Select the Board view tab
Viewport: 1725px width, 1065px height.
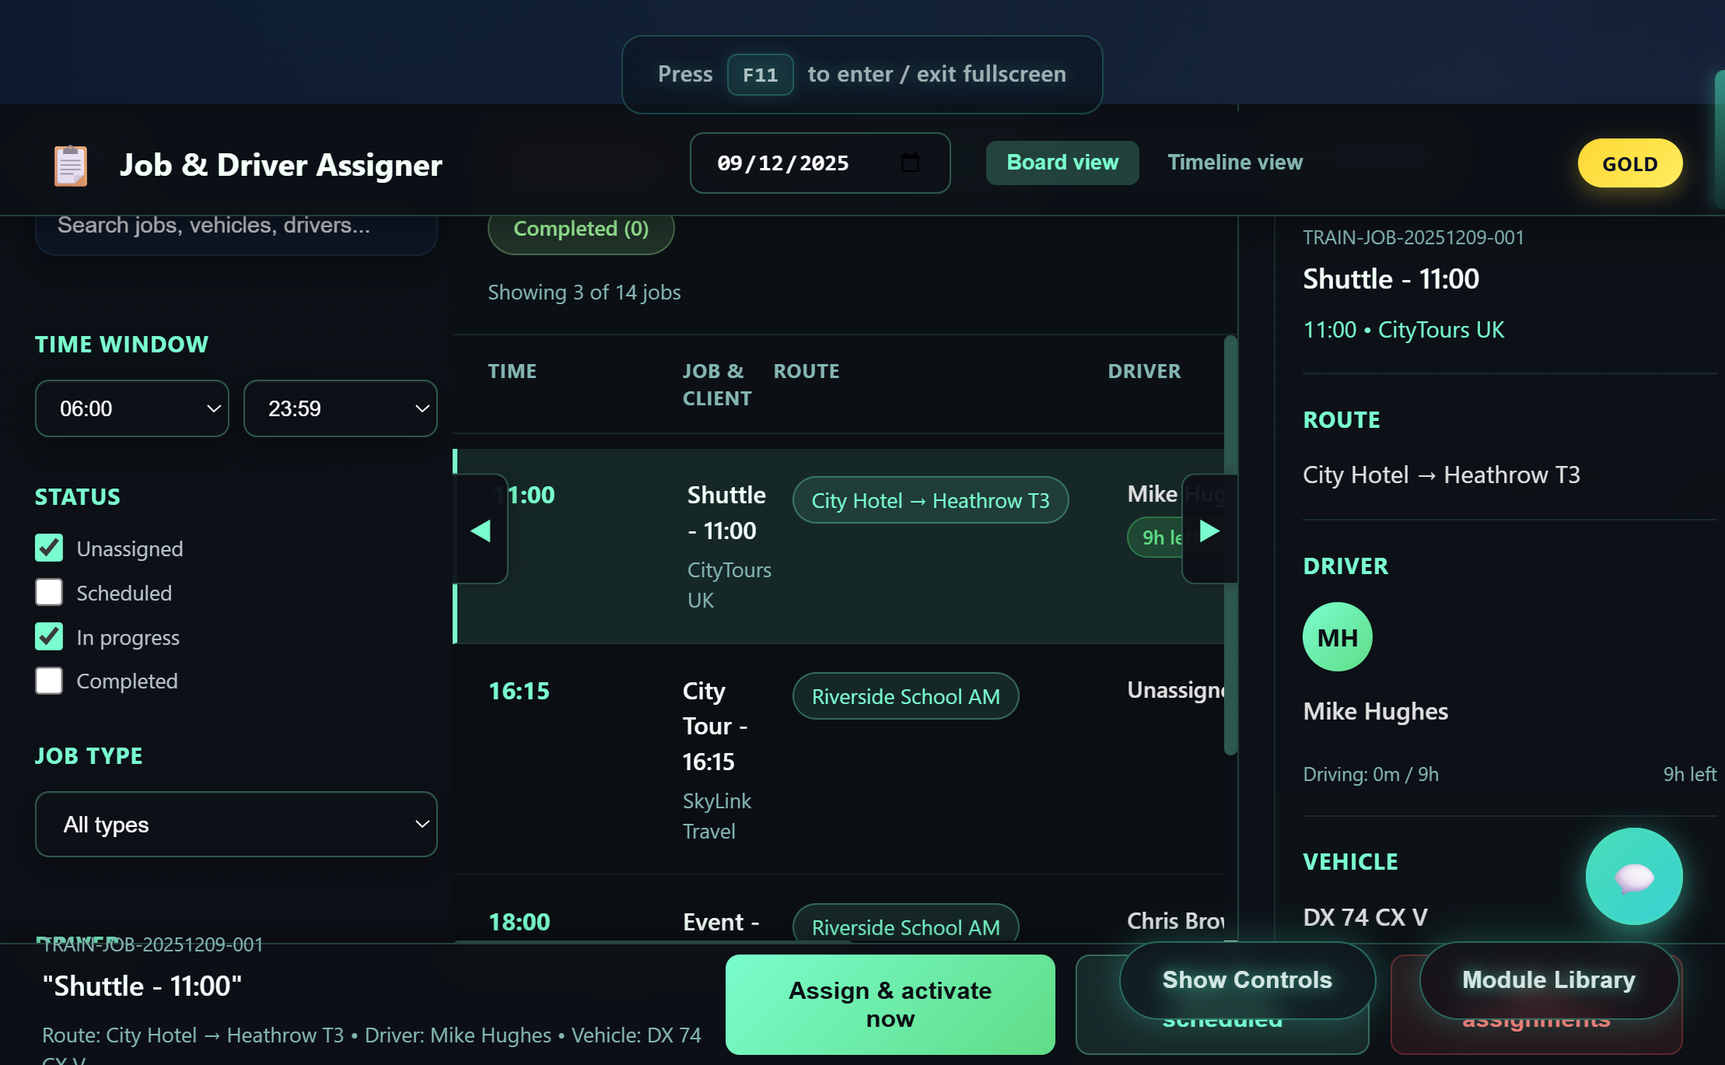point(1062,163)
